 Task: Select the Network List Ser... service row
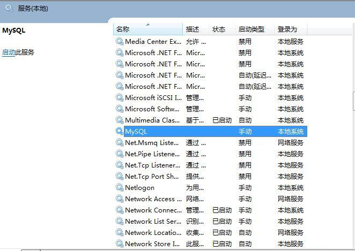pos(153,221)
